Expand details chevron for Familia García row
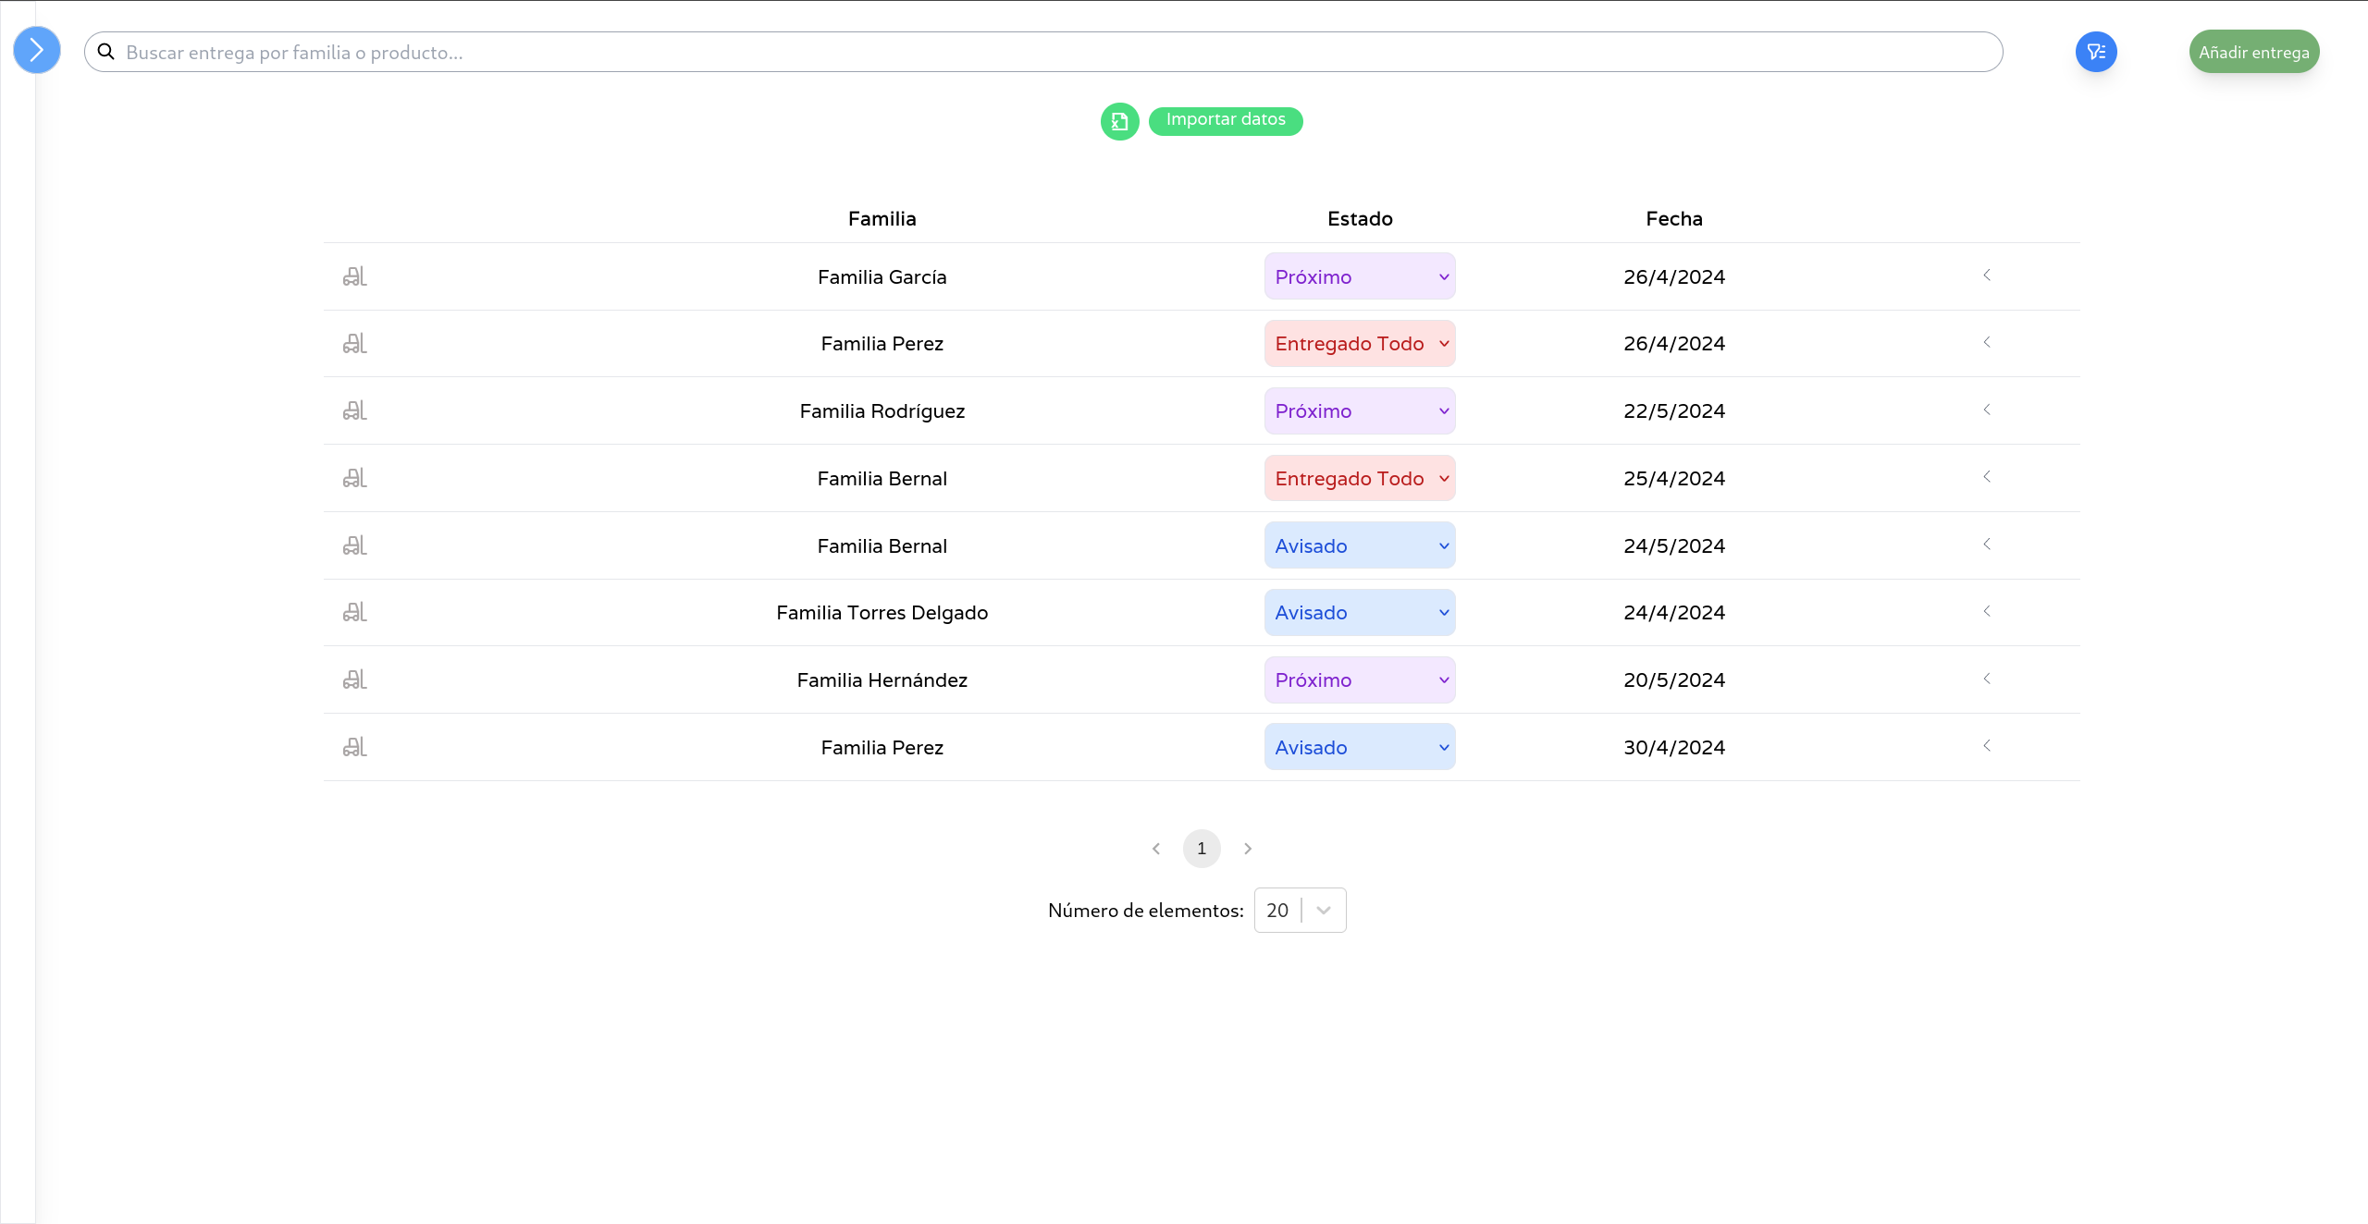 click(1987, 275)
